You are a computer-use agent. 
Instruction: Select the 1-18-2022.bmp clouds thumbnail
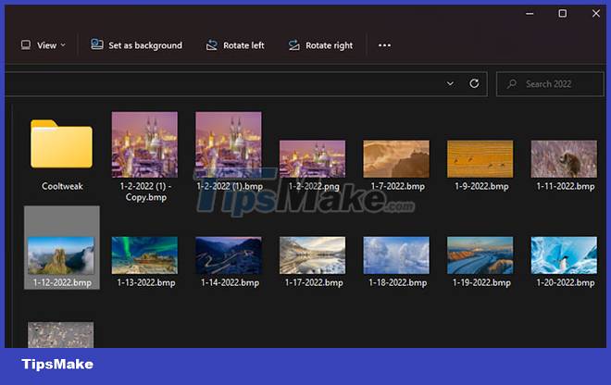[396, 255]
